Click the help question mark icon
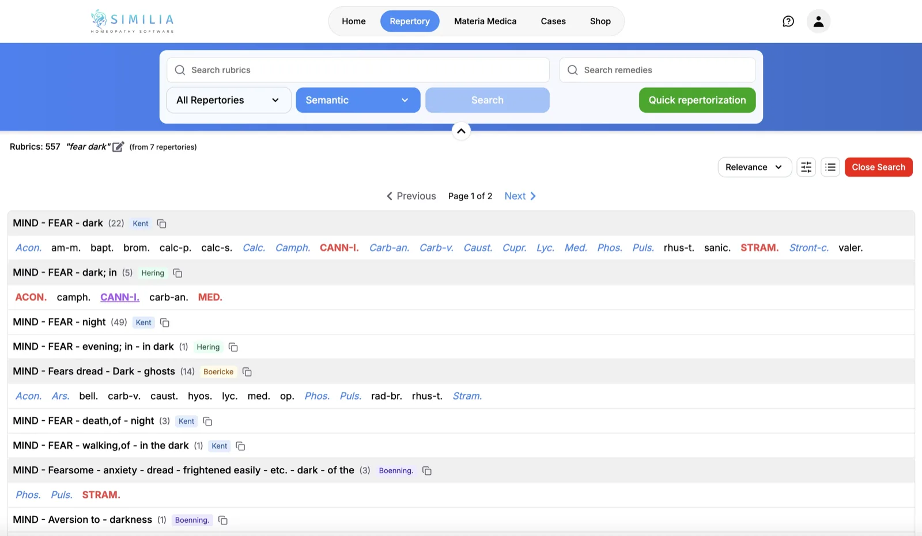922x536 pixels. 788,21
